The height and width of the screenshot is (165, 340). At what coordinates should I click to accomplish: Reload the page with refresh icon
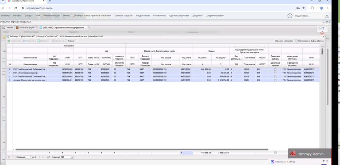(x=15, y=8)
